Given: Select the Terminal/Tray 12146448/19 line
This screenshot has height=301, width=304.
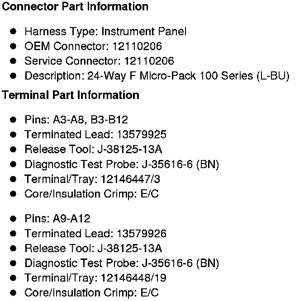Looking at the screenshot, I should [95, 278].
